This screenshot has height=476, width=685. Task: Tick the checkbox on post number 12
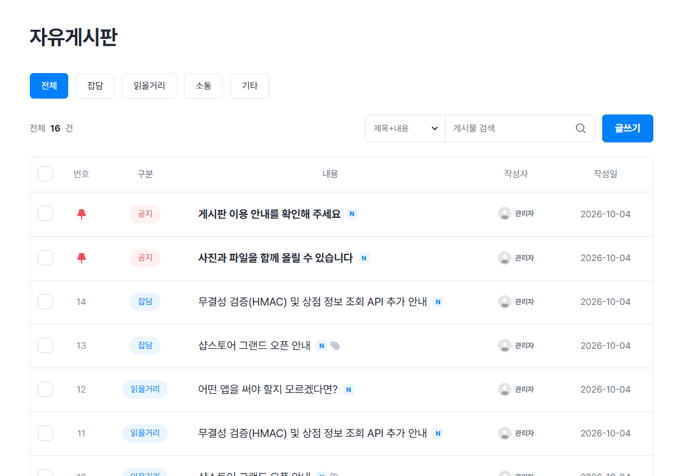[46, 390]
